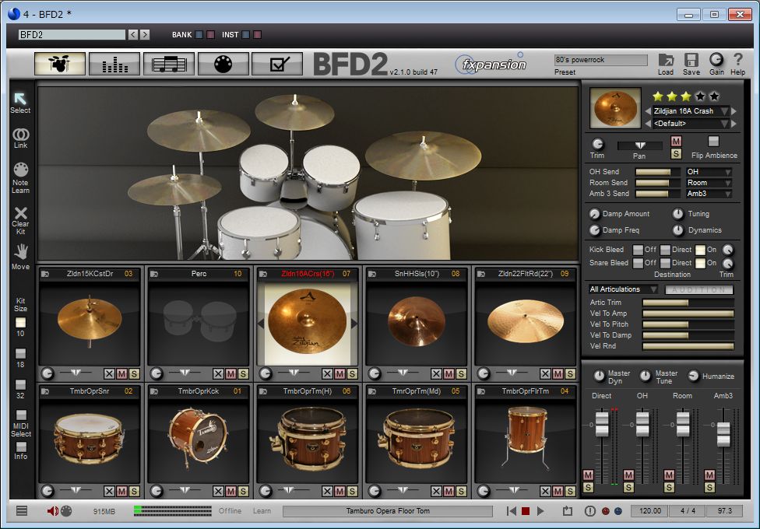760x529 pixels.
Task: Open the Amb3 Send destination dropdown
Action: click(x=709, y=194)
